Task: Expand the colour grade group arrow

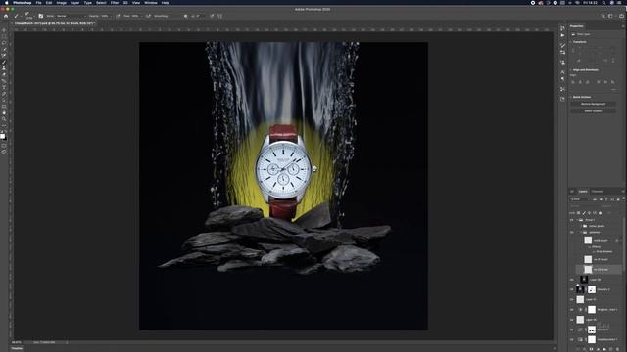Action: (x=581, y=226)
